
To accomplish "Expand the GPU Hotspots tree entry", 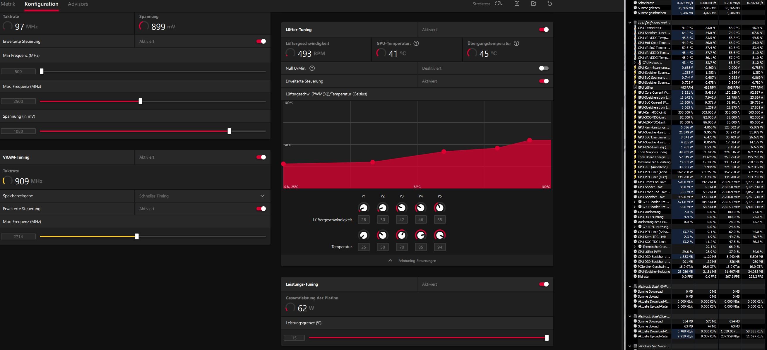I will [x=634, y=63].
